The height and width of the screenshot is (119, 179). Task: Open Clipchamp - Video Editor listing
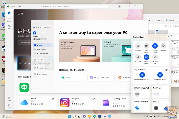click(x=115, y=103)
